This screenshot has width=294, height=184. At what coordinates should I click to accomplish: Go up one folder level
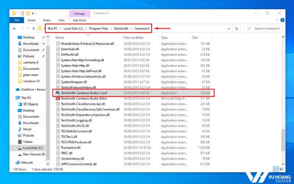(x=33, y=29)
